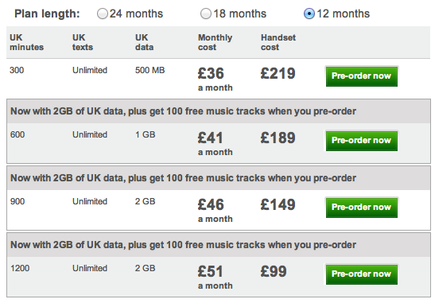Select the 24 months plan length radio button
Image resolution: width=435 pixels, height=303 pixels.
[x=103, y=14]
